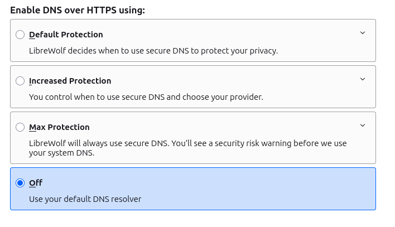
Task: Enable the Increased Protection radio option
Action: coord(20,81)
